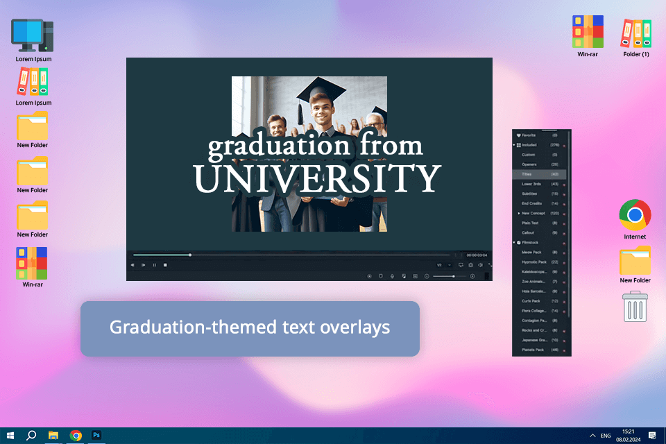This screenshot has height=444, width=666.
Task: Click the timeline zoom slider
Action: point(450,276)
